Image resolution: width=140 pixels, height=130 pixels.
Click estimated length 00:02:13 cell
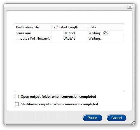pos(69,38)
